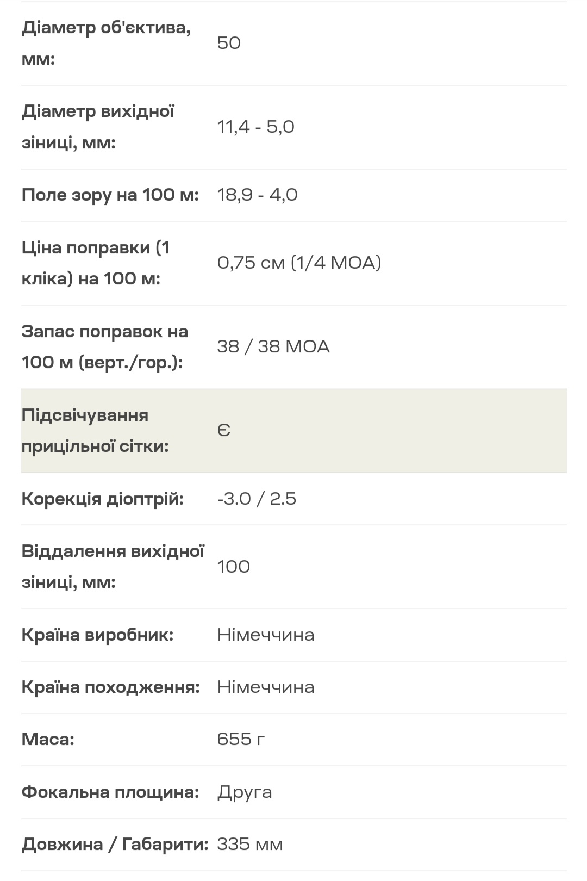Select field of view value 18,9 - 4,0
The image size is (587, 881).
[x=257, y=195]
